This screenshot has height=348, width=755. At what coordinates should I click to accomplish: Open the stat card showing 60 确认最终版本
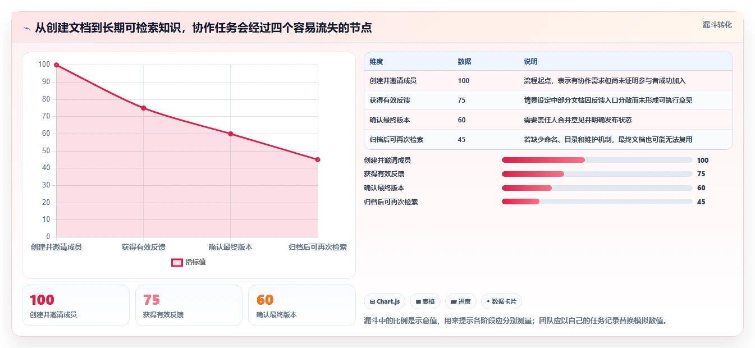[302, 305]
